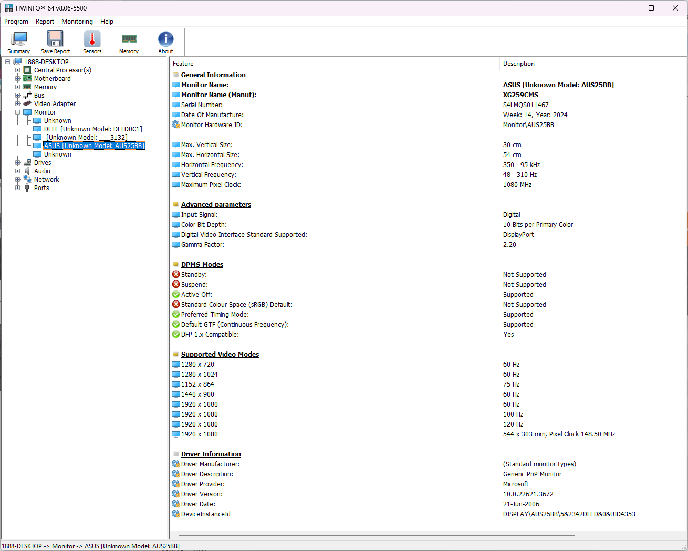
Task: Click the Network globe icon
Action: [x=27, y=180]
